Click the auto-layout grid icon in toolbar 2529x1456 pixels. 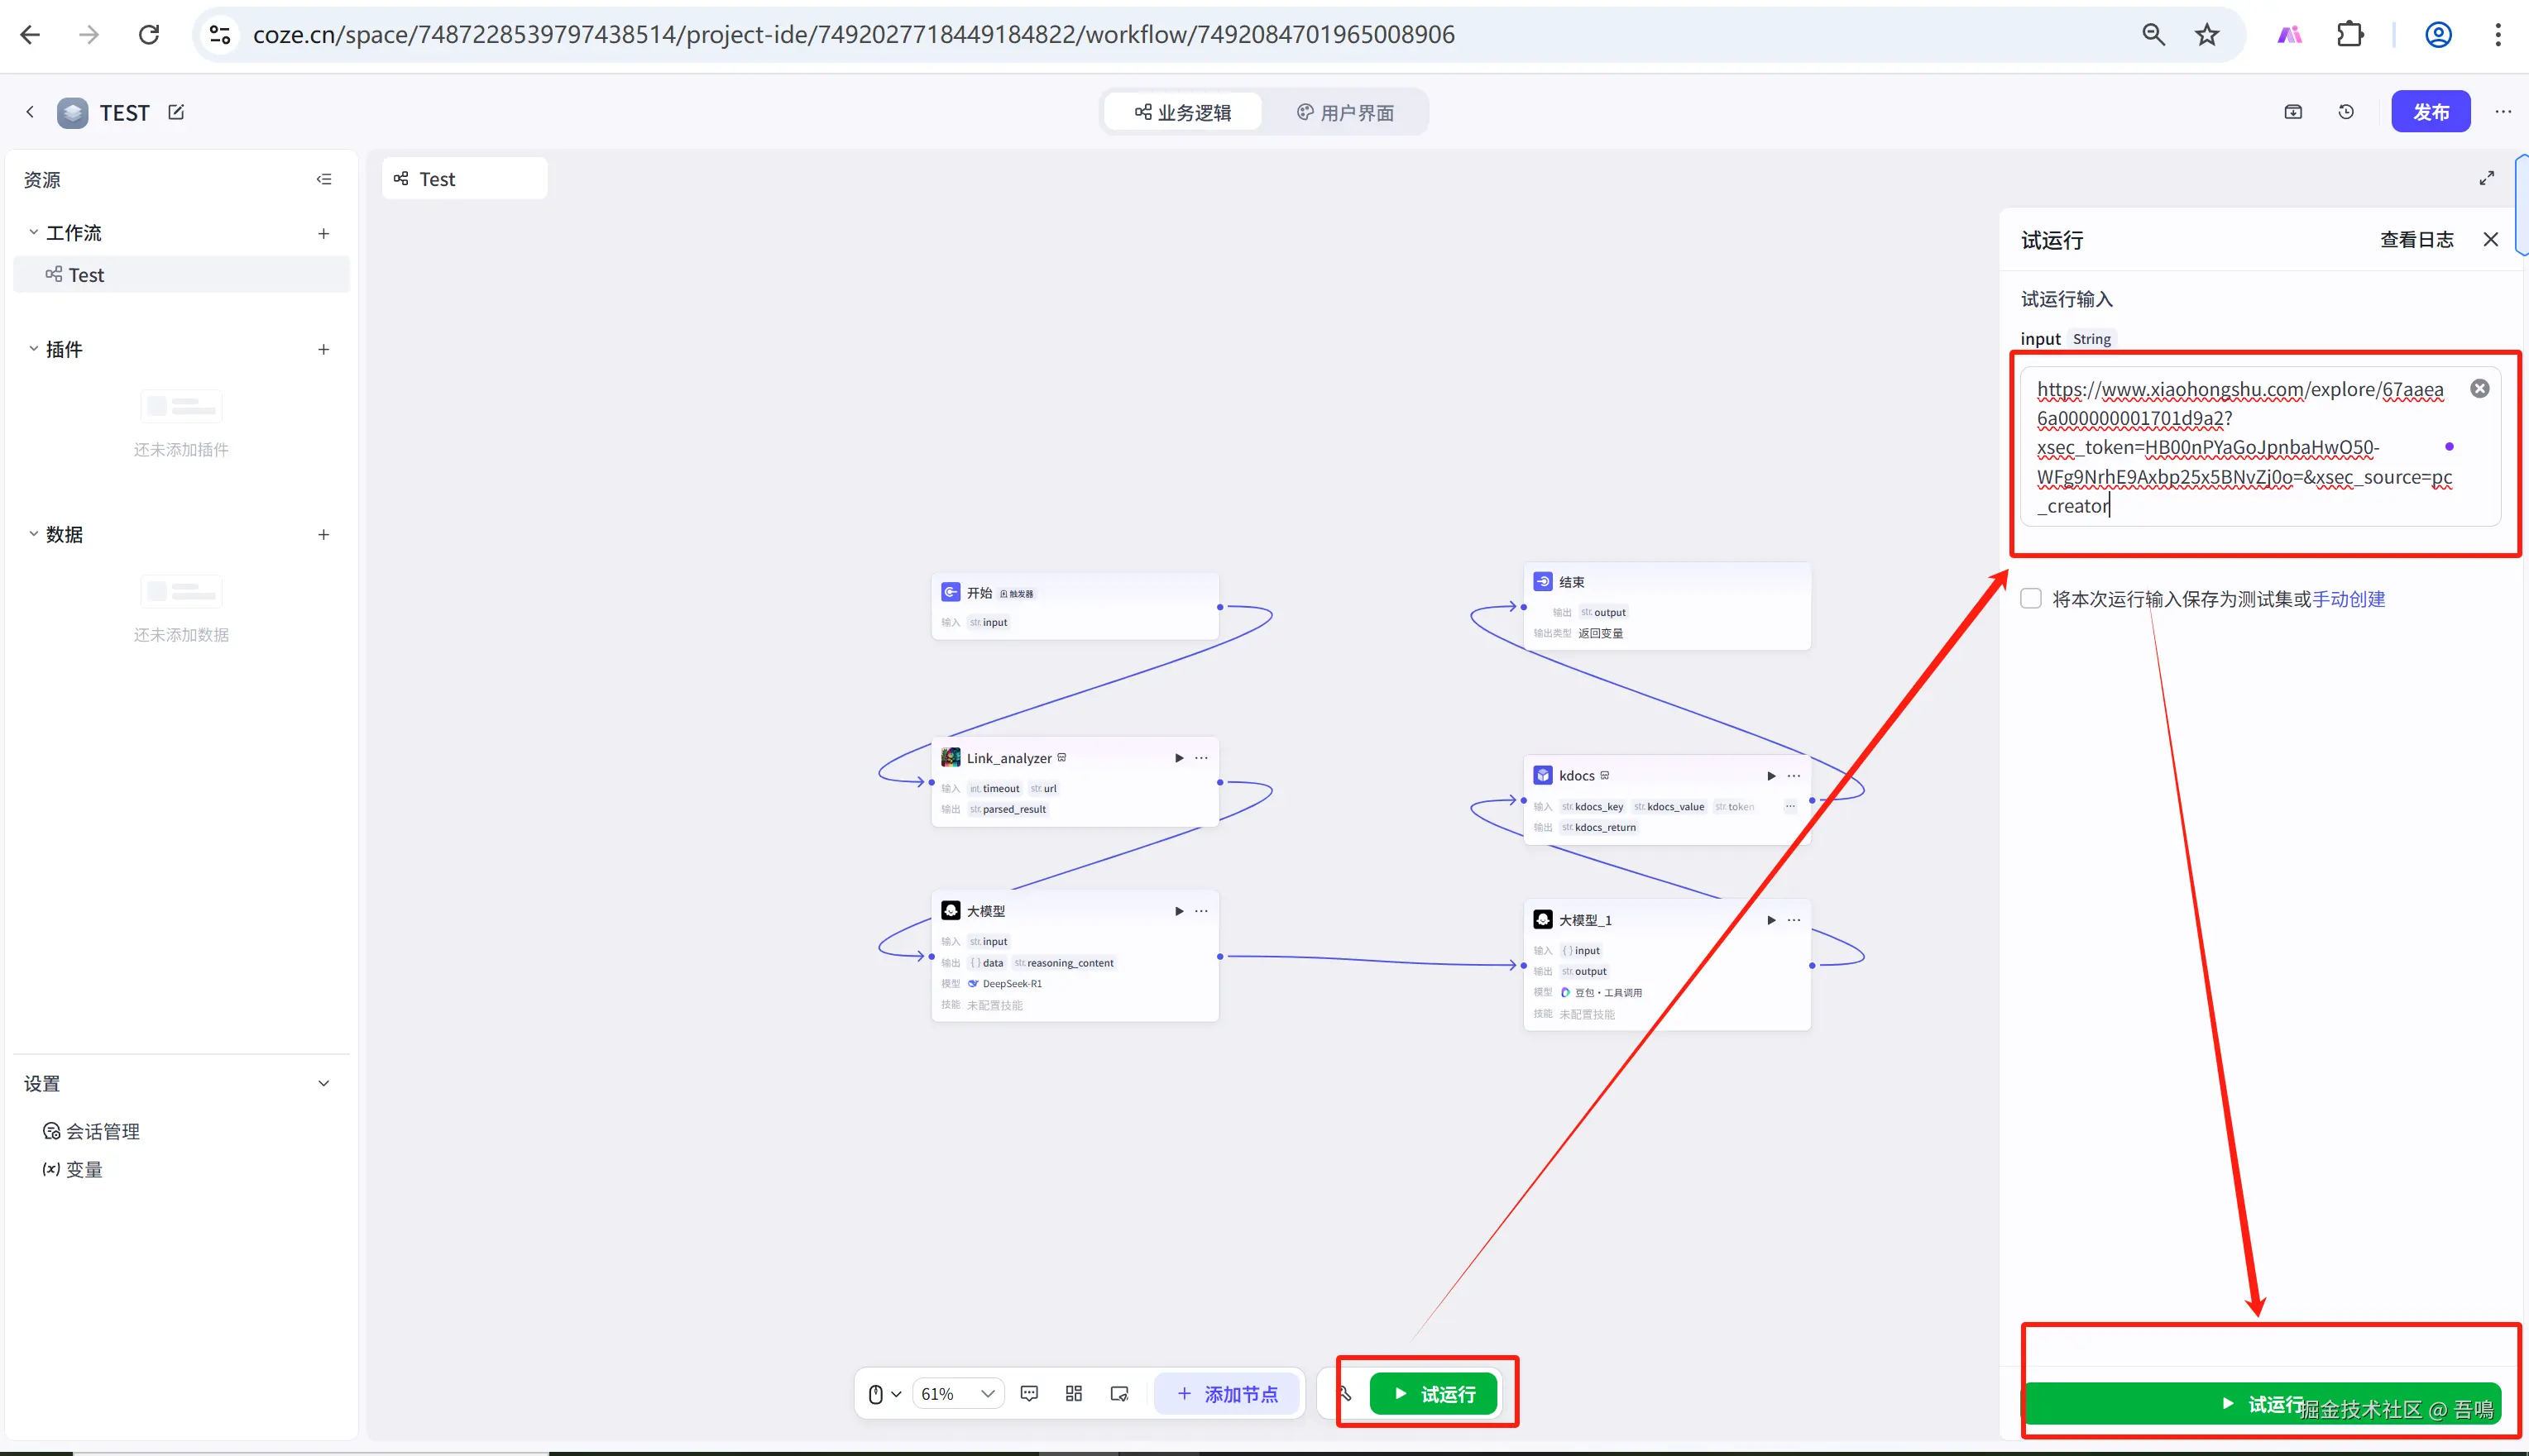[1074, 1393]
